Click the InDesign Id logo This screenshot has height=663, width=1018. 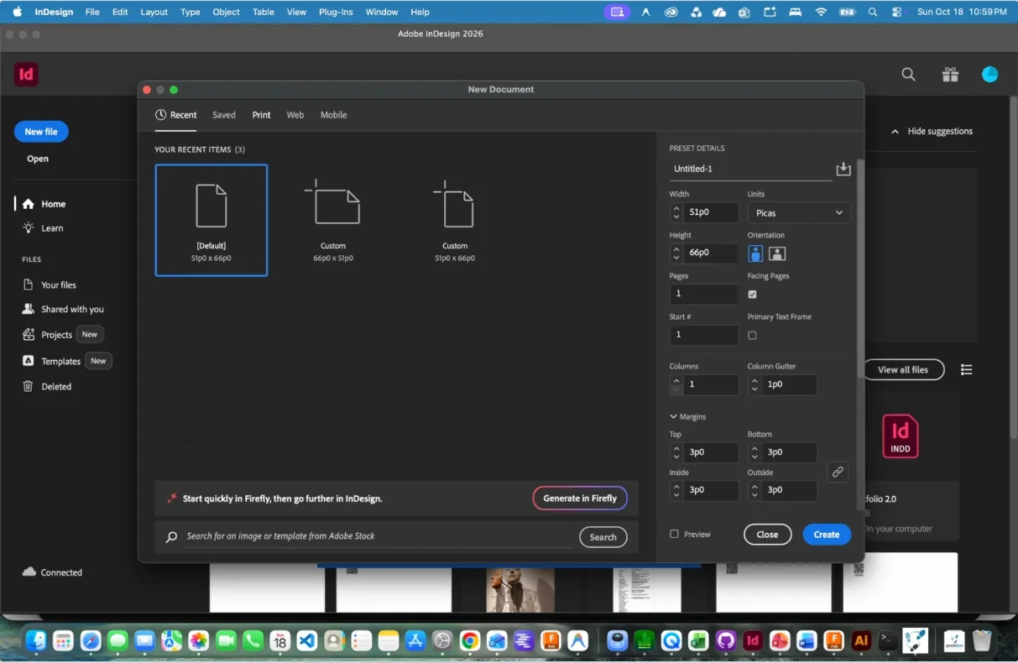[x=26, y=75]
